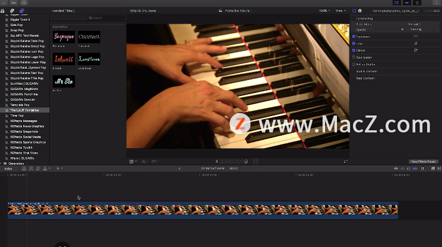Open the Titles and Generators sidebar icon
442x247 pixels.
click(22, 11)
